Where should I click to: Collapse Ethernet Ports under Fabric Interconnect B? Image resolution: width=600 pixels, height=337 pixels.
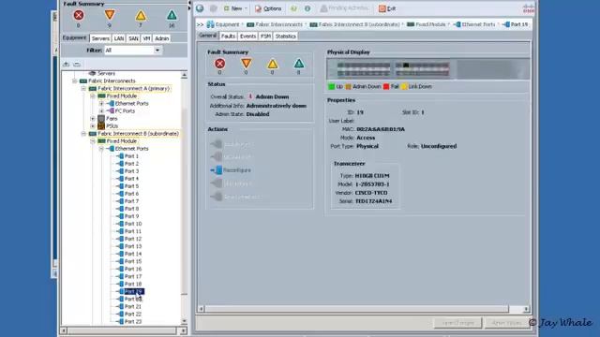point(101,149)
